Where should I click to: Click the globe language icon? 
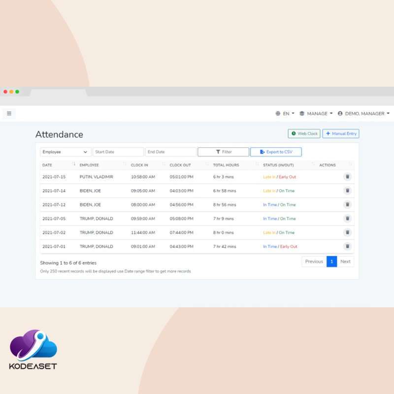(278, 113)
